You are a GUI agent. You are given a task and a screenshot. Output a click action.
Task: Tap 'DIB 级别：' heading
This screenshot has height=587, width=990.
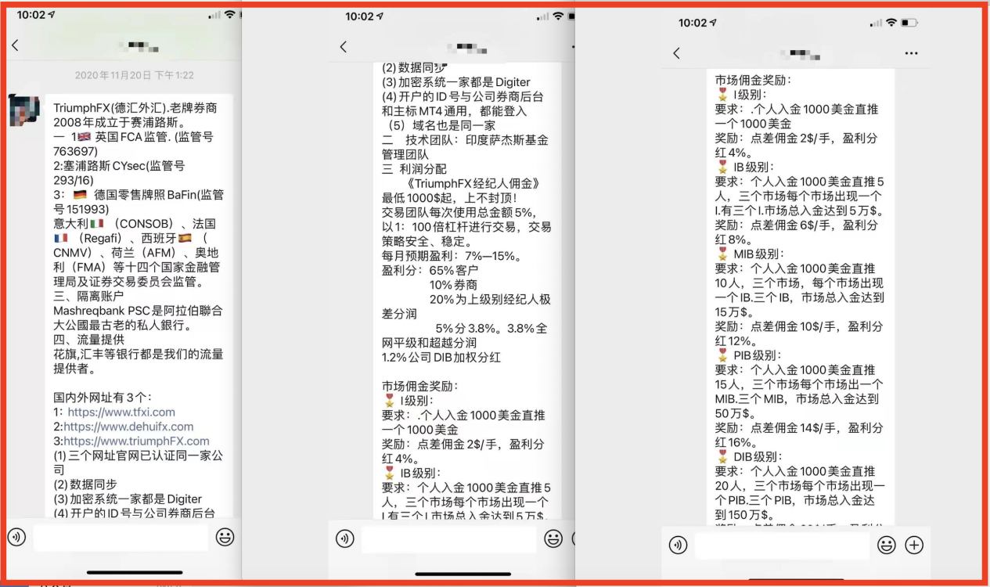(x=758, y=456)
